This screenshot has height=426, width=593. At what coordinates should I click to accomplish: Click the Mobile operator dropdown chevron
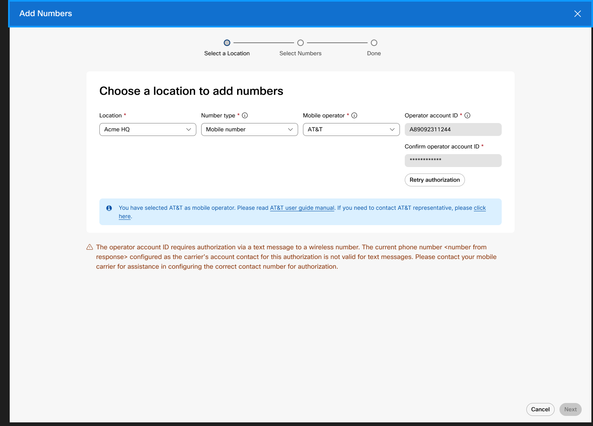pyautogui.click(x=392, y=129)
